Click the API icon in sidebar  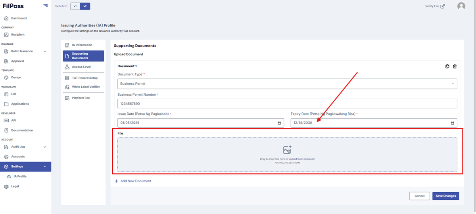[6, 121]
